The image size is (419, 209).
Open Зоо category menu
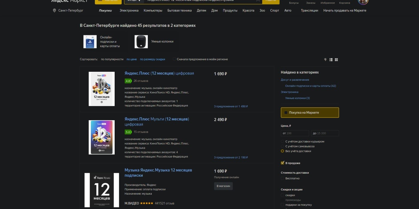262,10
